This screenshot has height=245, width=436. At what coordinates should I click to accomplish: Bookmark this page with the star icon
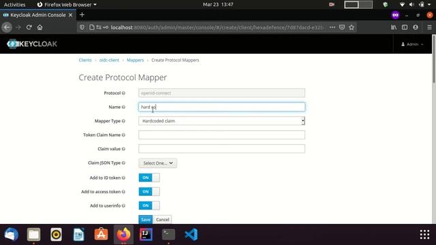(x=352, y=27)
